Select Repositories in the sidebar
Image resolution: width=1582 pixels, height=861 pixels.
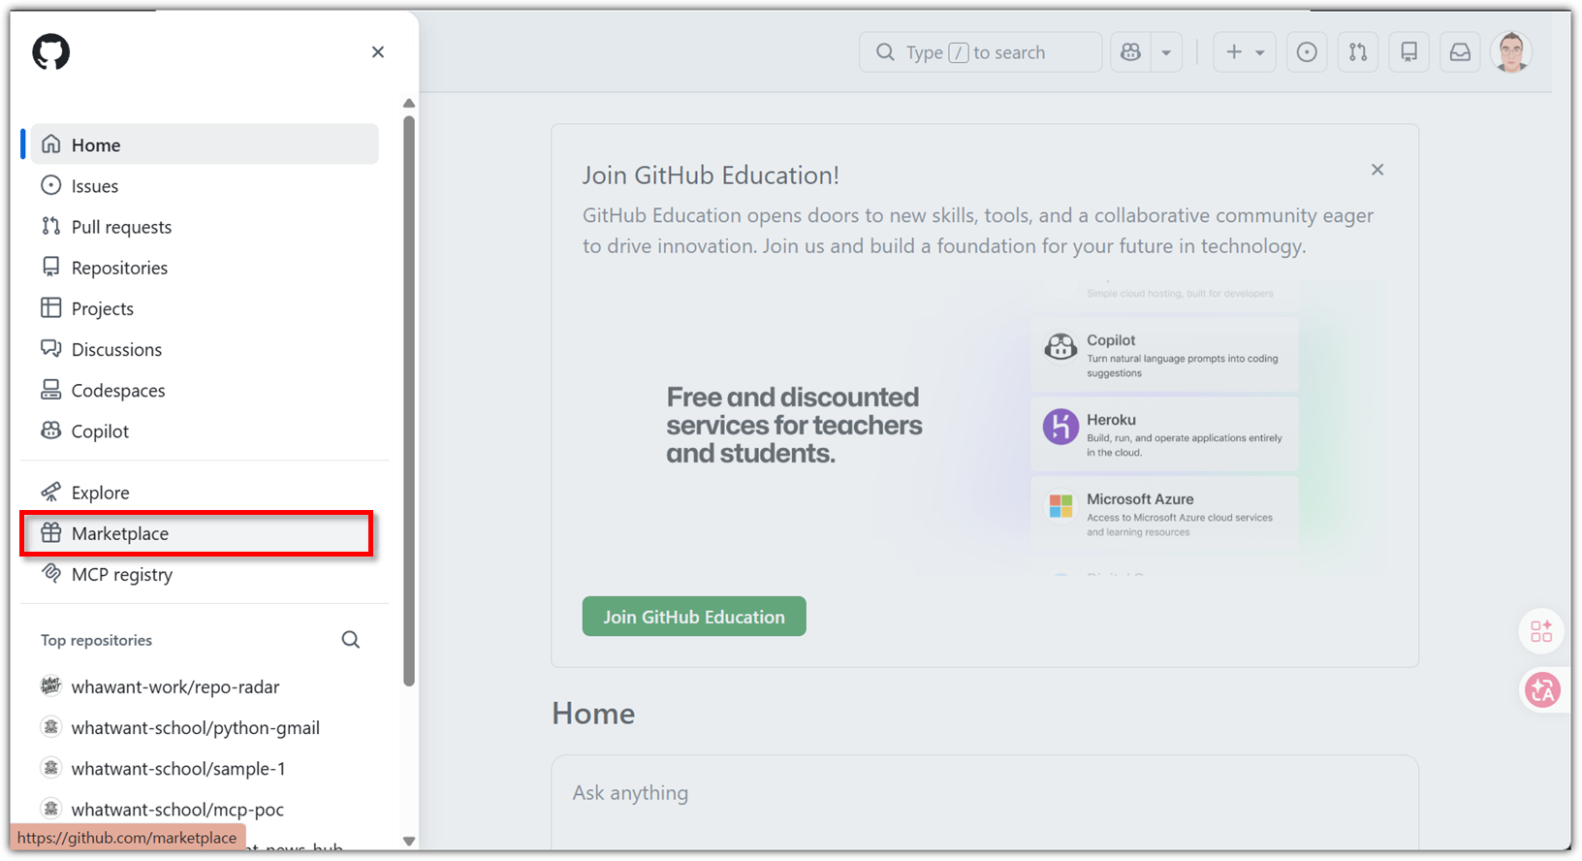pos(205,267)
